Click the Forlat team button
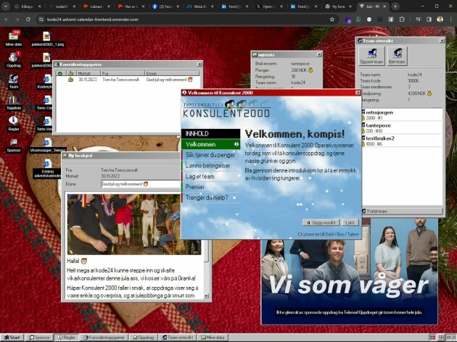Screen dimensions: 457x342 coord(402,212)
